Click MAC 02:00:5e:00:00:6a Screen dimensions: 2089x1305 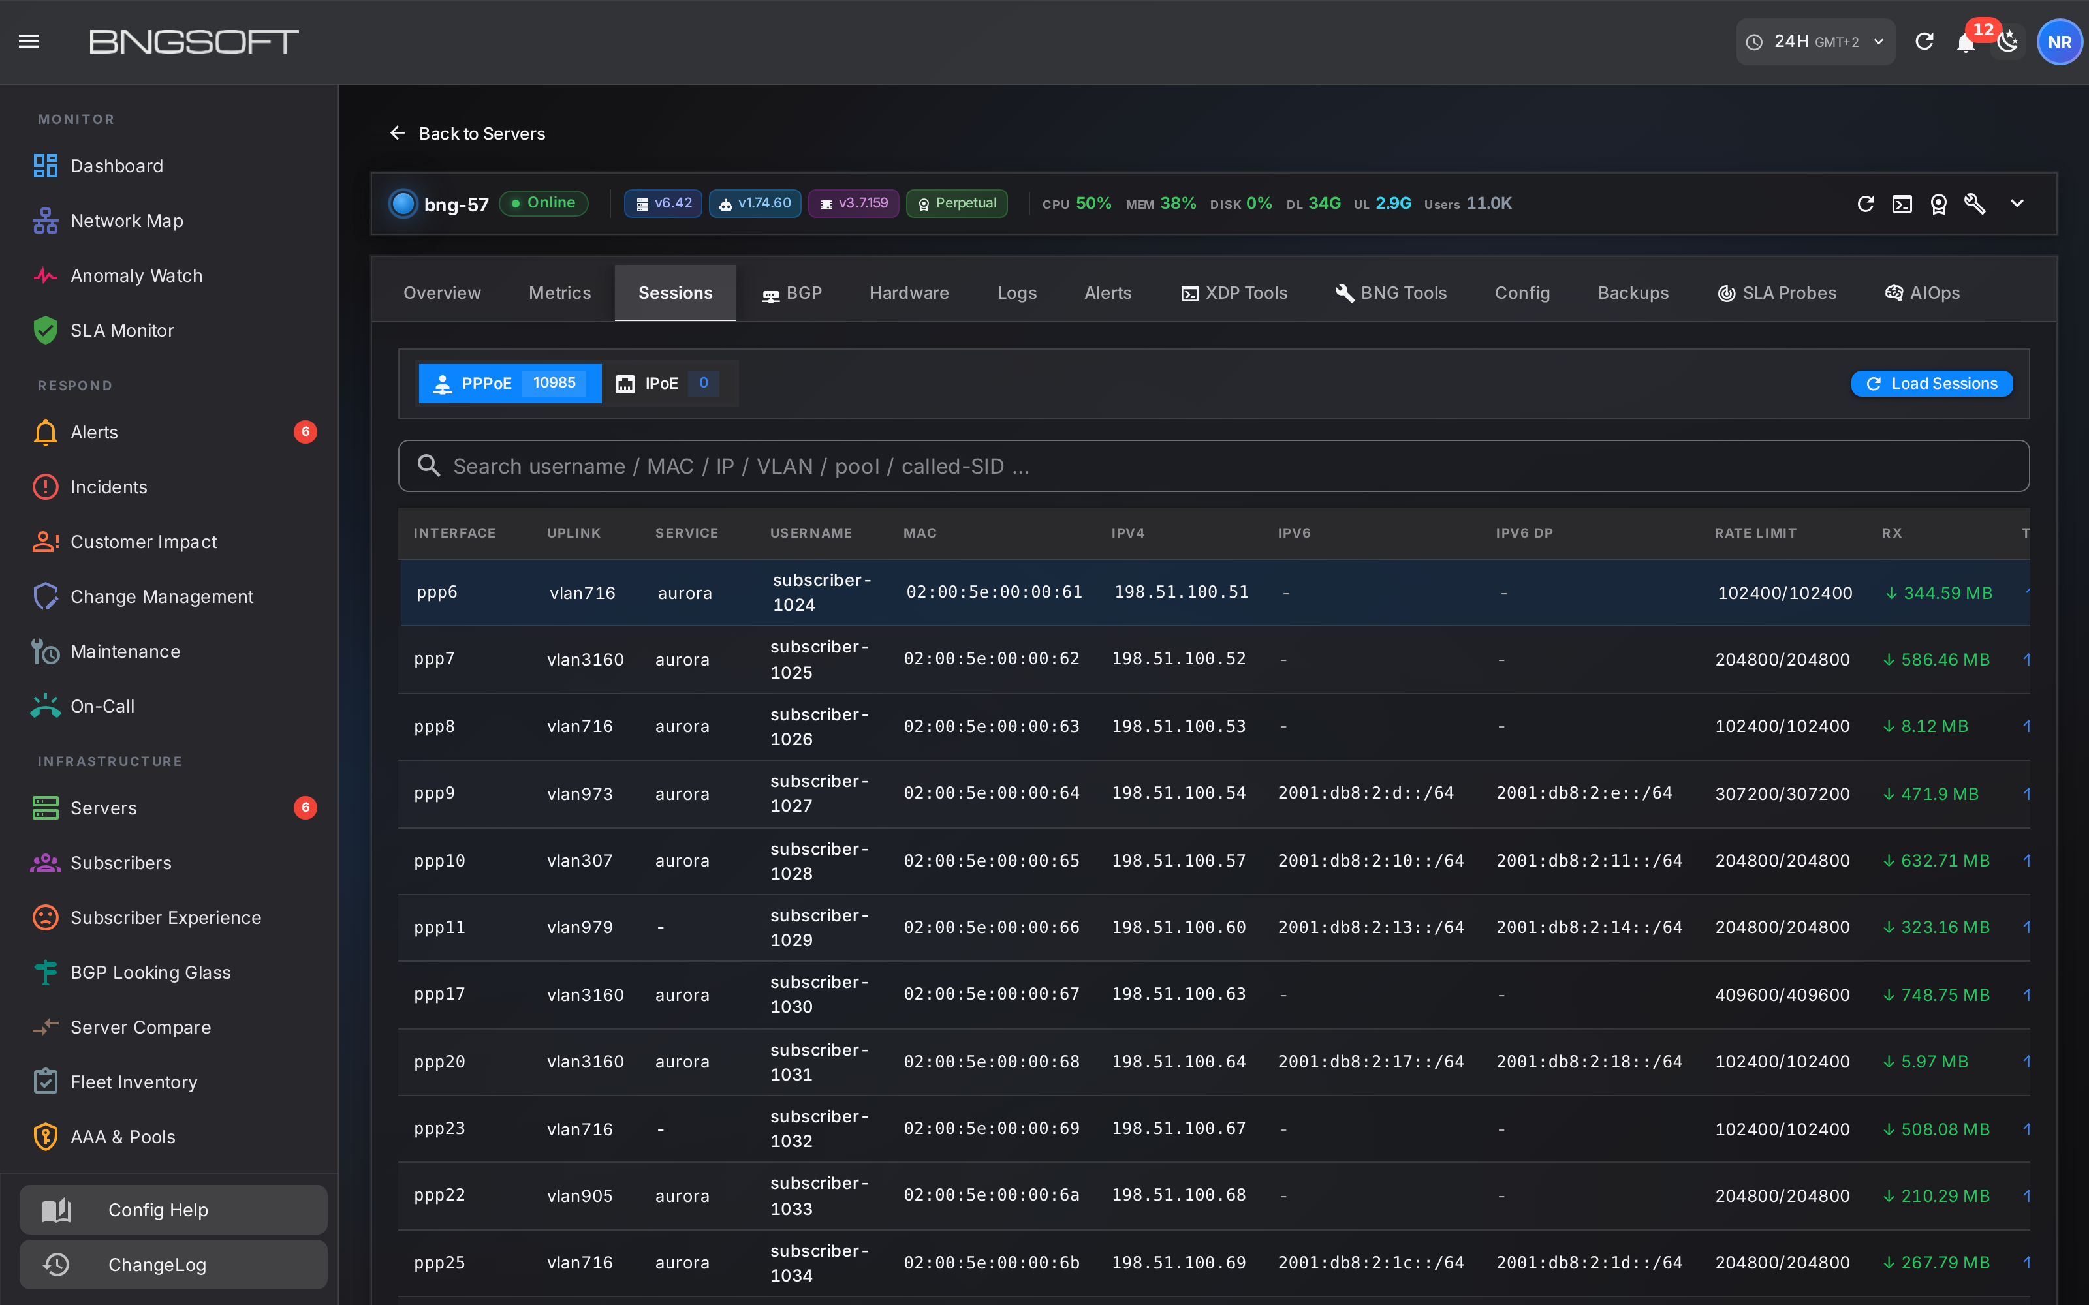991,1195
